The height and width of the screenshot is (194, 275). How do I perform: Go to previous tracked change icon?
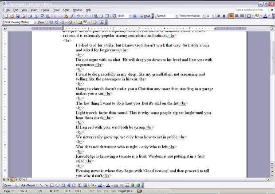click(51, 22)
